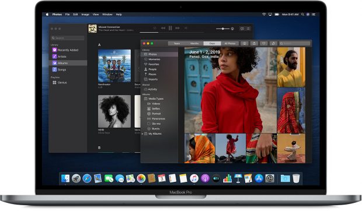The image size is (362, 211).
Task: Open Podcasts from the Dock
Action: pos(205,178)
